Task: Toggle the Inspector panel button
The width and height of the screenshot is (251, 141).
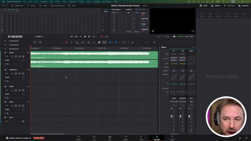Action: [x=243, y=6]
